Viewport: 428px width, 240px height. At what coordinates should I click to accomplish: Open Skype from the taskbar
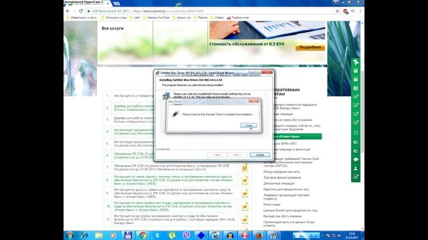(157, 235)
